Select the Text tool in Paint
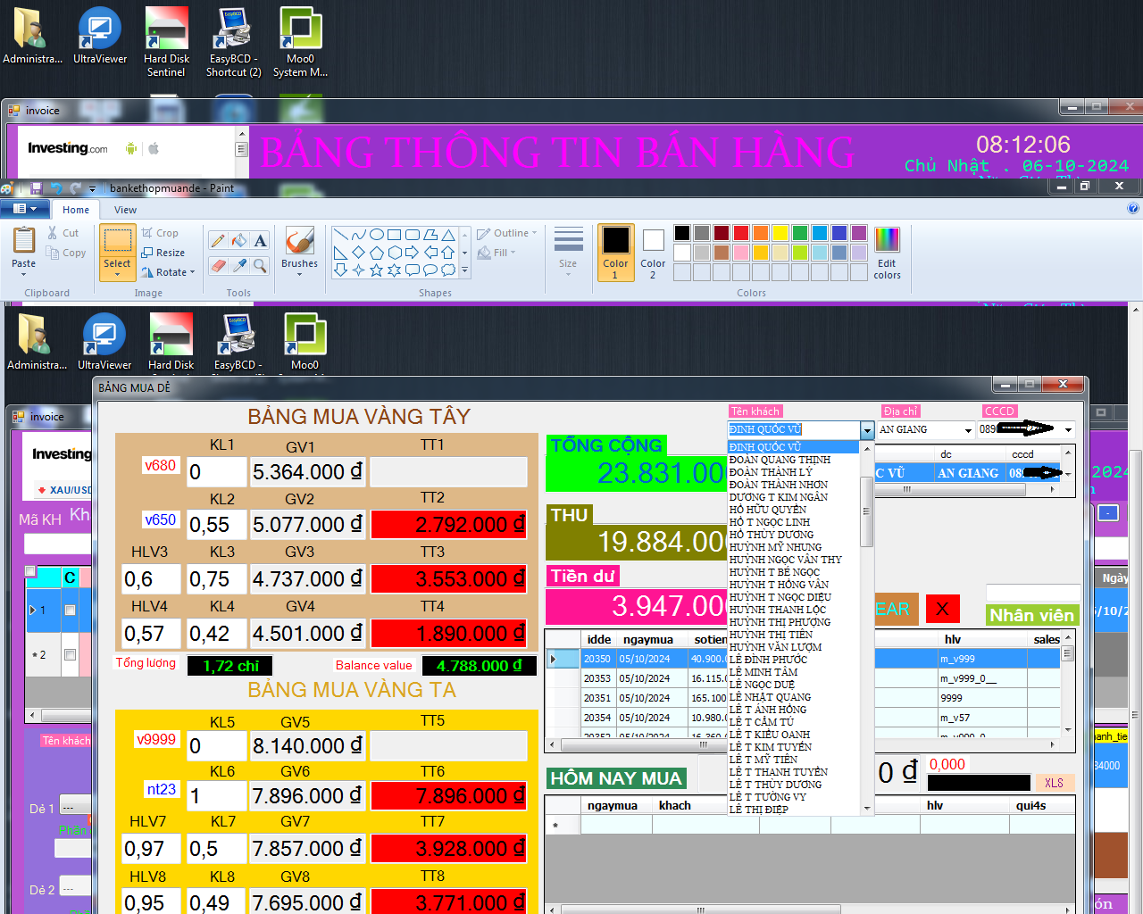The image size is (1143, 914). 260,241
